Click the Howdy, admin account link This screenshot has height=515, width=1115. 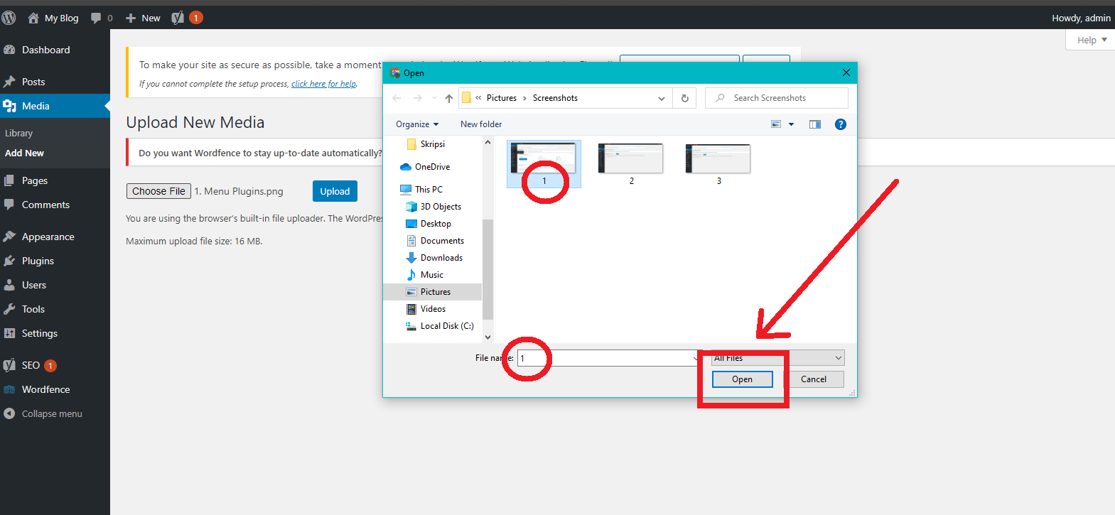coord(1081,18)
